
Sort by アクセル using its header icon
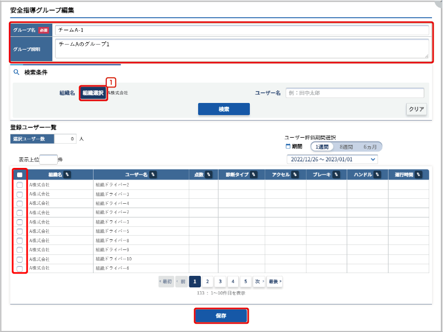[x=295, y=175]
